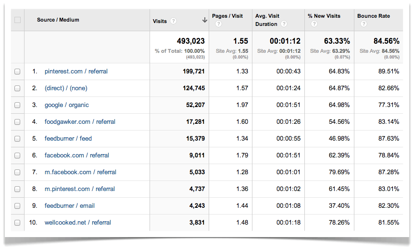Tick the checkbox next to wellcooked.net / referral
The height and width of the screenshot is (251, 414).
pos(18,223)
